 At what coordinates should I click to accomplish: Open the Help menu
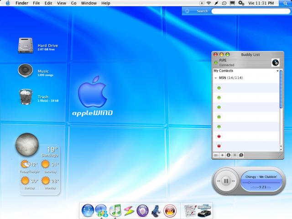[x=105, y=3]
